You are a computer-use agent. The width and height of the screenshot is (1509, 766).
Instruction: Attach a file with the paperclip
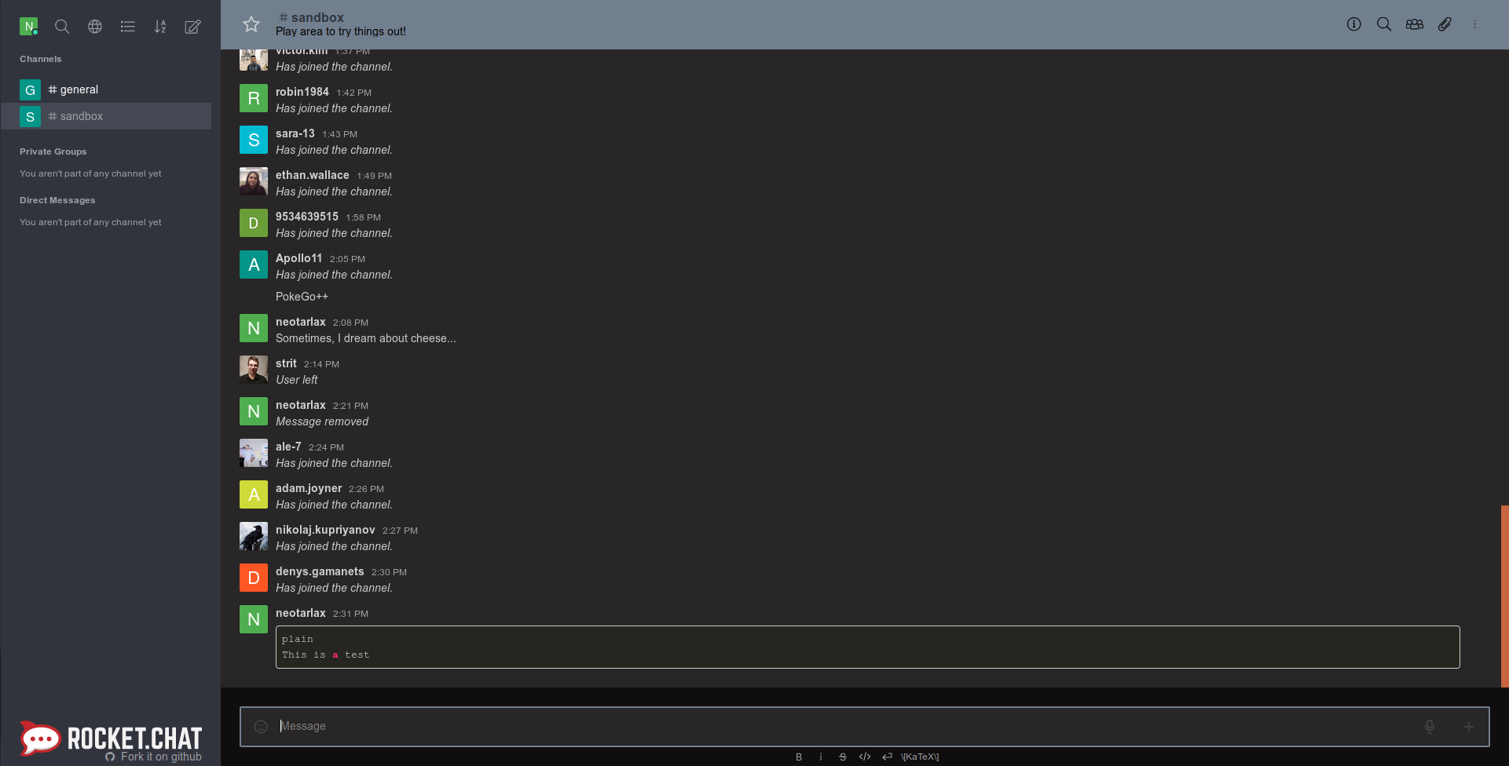point(1445,24)
